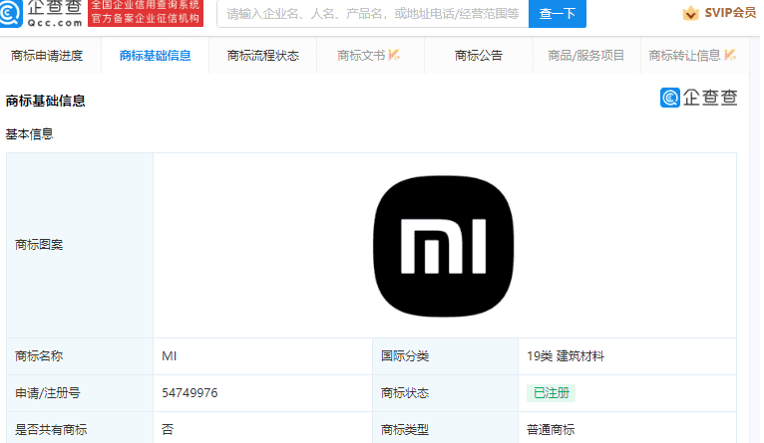The height and width of the screenshot is (443, 764).
Task: Open the 商标转让信息 tab
Action: point(692,56)
